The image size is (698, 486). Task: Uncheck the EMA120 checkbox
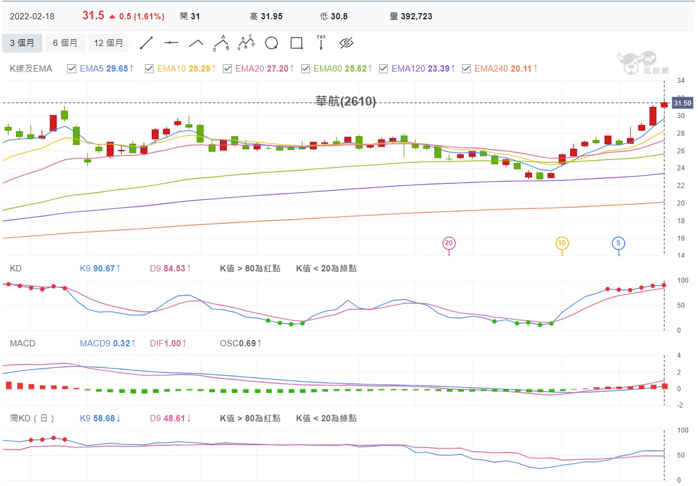coord(383,69)
